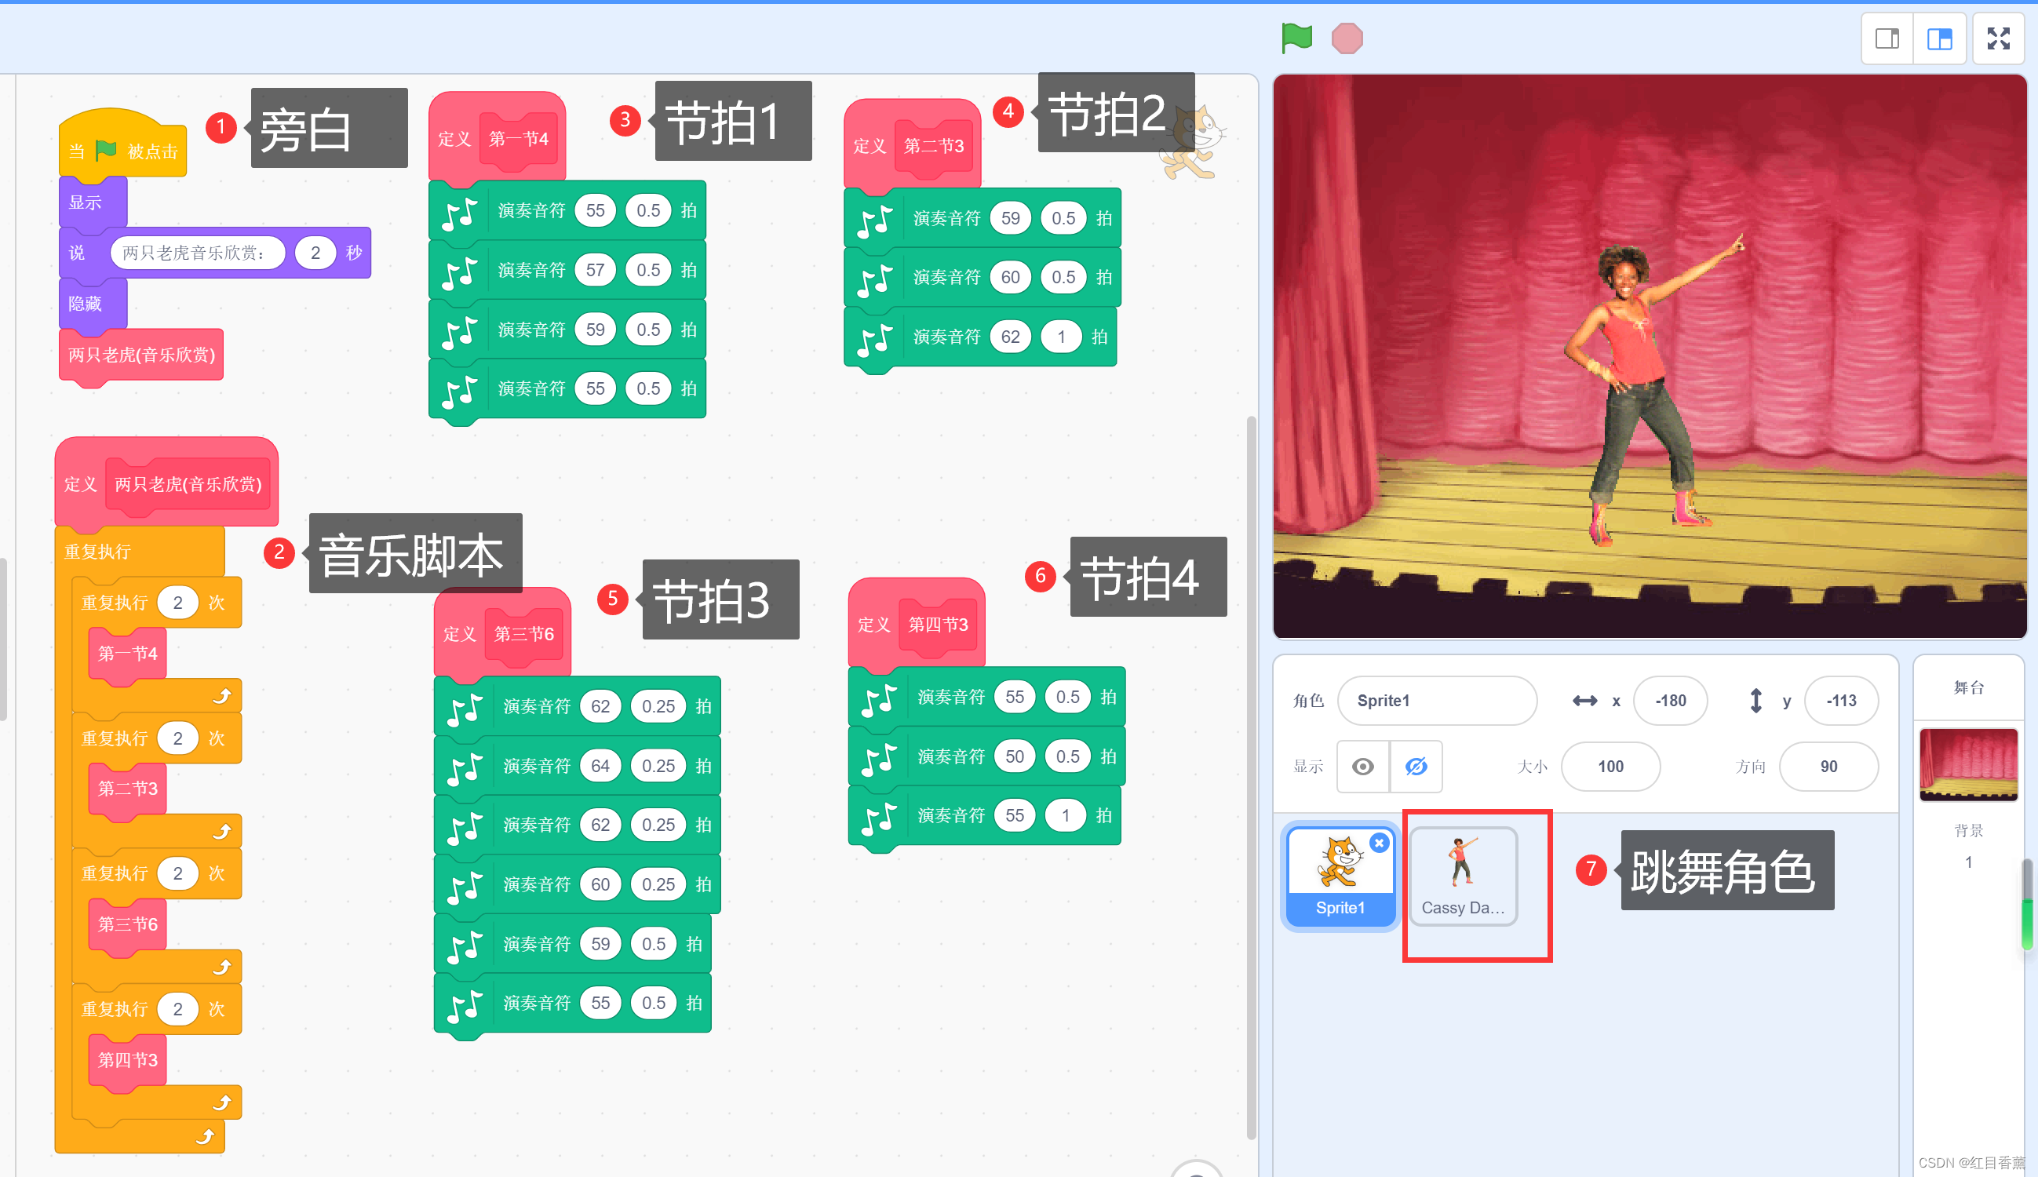Screen dimensions: 2038x1177
Task: Click the x position field
Action: click(1669, 701)
